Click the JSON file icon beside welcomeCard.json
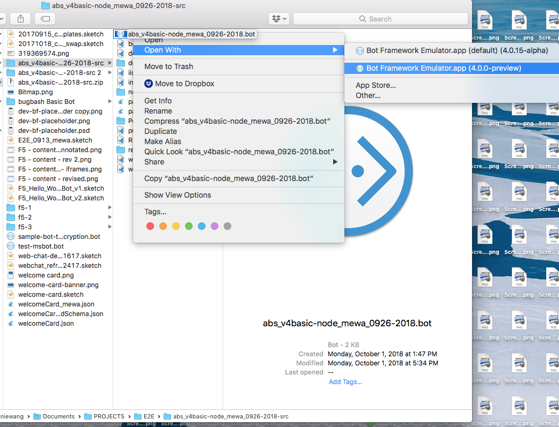The height and width of the screenshot is (427, 559). click(11, 323)
